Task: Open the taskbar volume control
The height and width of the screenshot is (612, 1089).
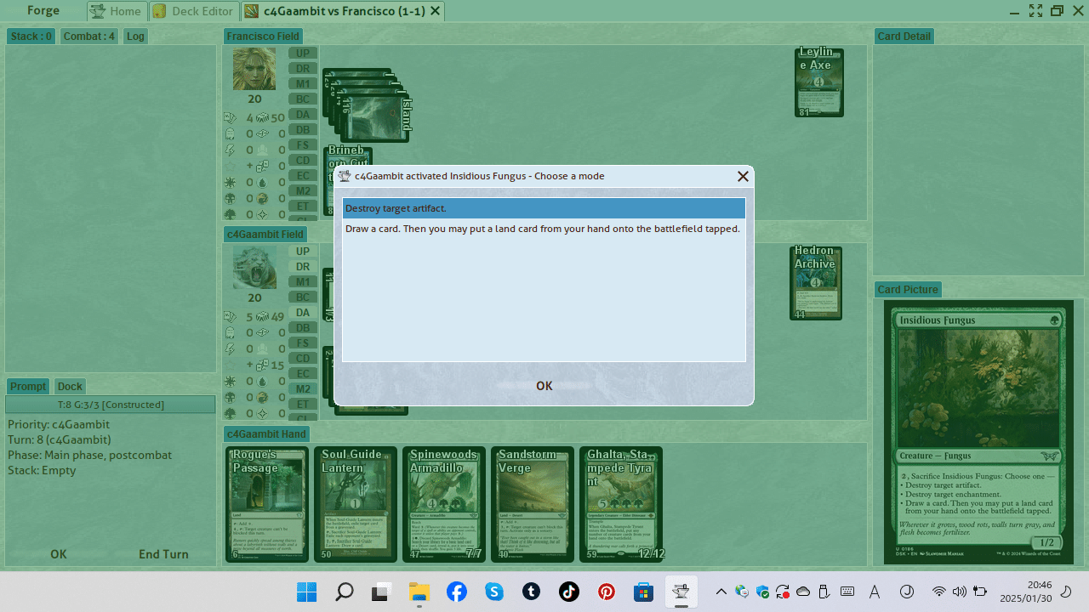Action: [960, 592]
